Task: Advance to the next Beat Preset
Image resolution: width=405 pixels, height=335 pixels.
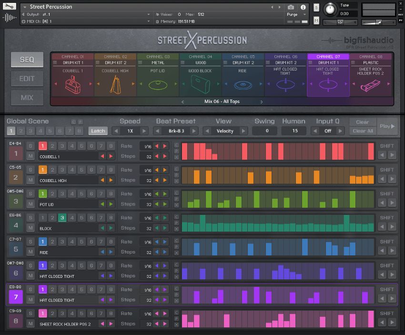Action: (194, 131)
